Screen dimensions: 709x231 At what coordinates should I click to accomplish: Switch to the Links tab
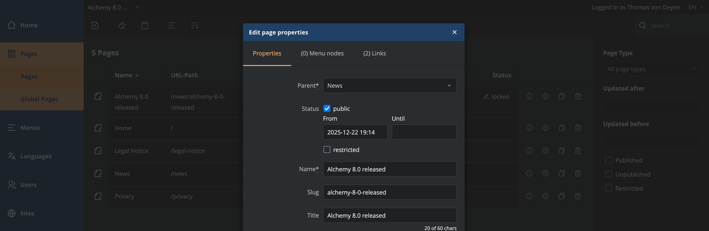(x=375, y=53)
